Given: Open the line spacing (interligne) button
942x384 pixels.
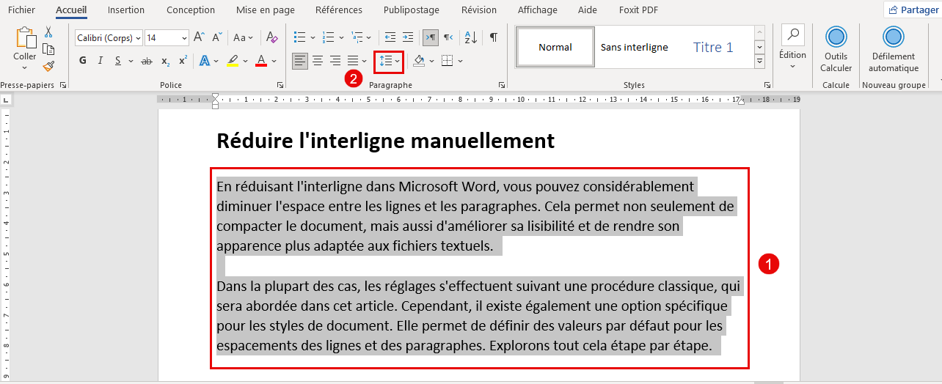Looking at the screenshot, I should [385, 61].
